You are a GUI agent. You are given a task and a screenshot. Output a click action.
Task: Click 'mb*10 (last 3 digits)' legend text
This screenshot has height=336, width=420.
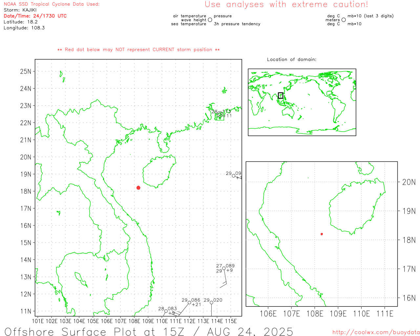pyautogui.click(x=370, y=16)
